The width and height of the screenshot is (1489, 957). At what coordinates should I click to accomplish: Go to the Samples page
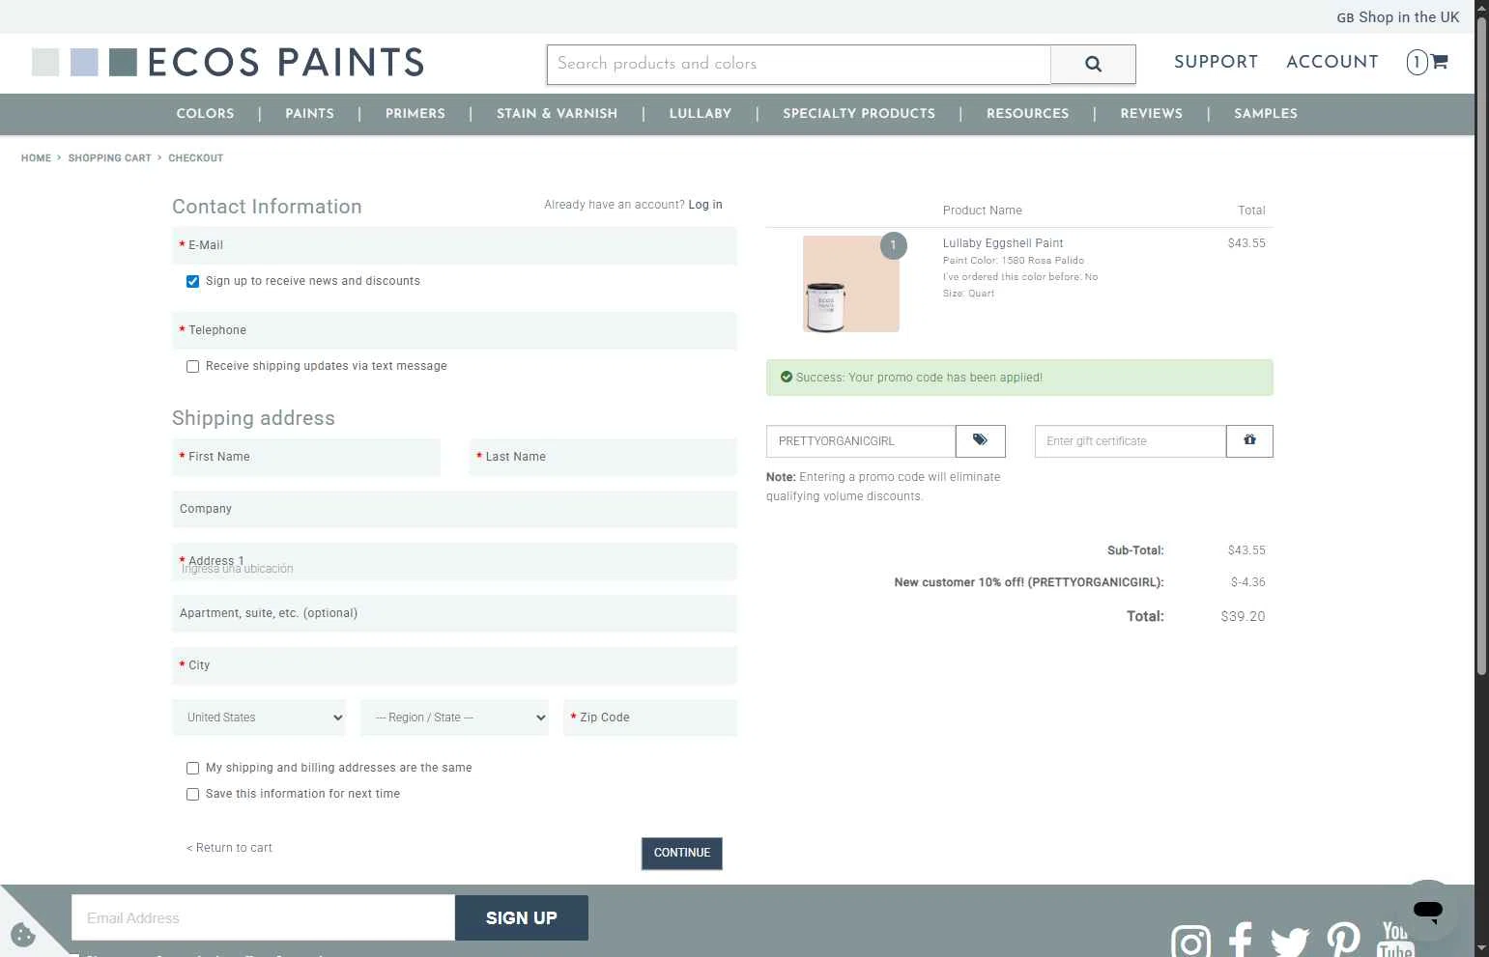coord(1265,114)
